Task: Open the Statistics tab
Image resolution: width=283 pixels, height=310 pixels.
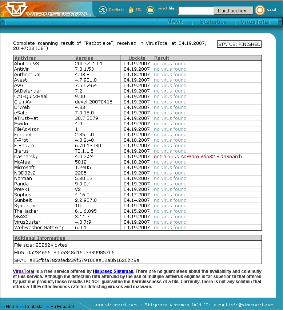Action: (214, 22)
